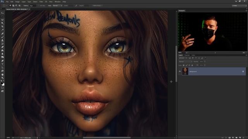Open the Fill slider arrow
The image size is (248, 139).
click(x=205, y=65)
